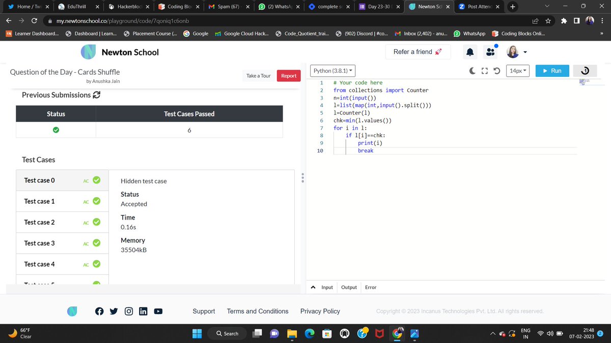
Task: Click the taskbar Search box
Action: [x=228, y=333]
